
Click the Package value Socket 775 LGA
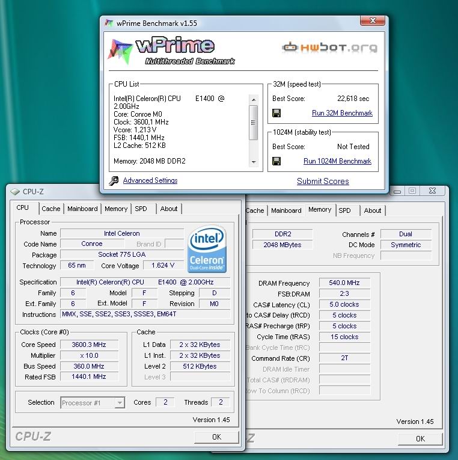pos(121,254)
